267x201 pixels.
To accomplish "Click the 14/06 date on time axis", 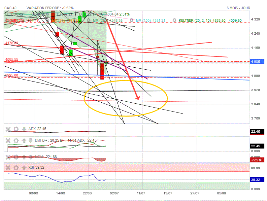I will (x=60, y=193).
